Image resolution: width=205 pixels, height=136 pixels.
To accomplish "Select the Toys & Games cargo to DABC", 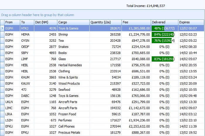I will click(73, 96).
